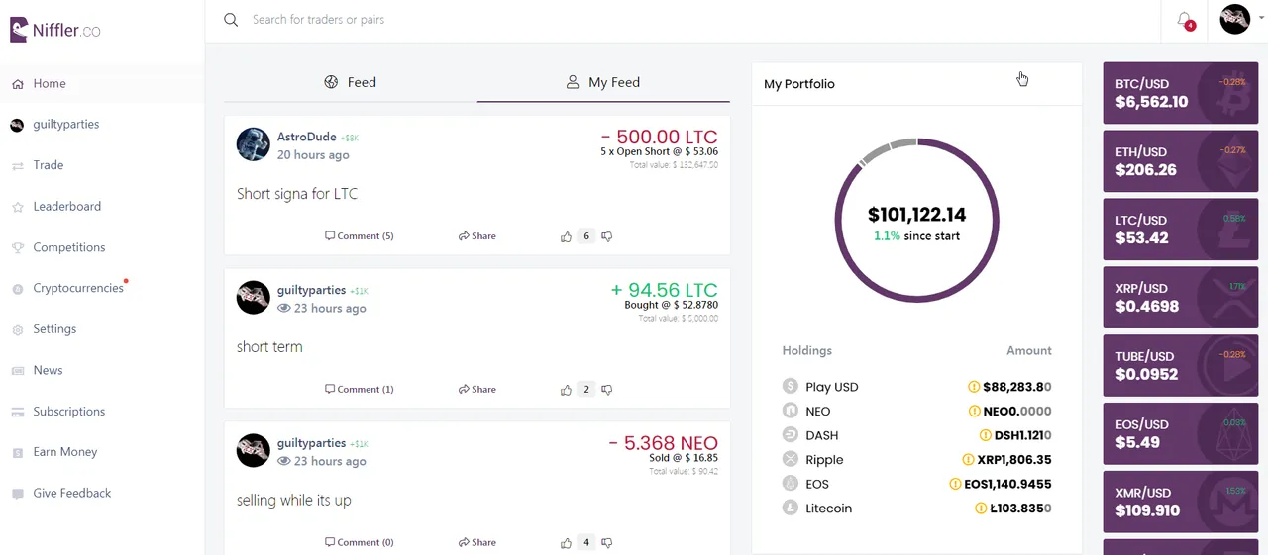This screenshot has height=555, width=1268.
Task: Switch to the Feed tab
Action: [x=351, y=82]
